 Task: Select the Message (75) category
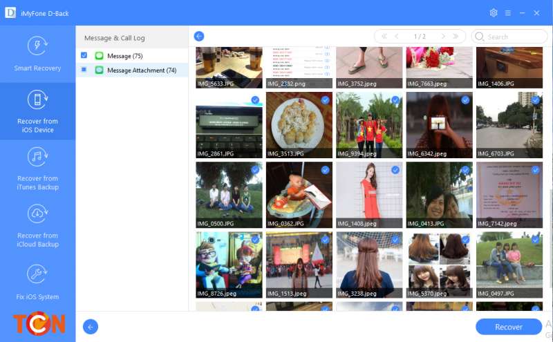tap(124, 56)
